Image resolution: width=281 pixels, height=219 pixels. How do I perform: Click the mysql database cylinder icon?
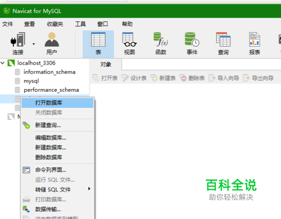pyautogui.click(x=17, y=81)
